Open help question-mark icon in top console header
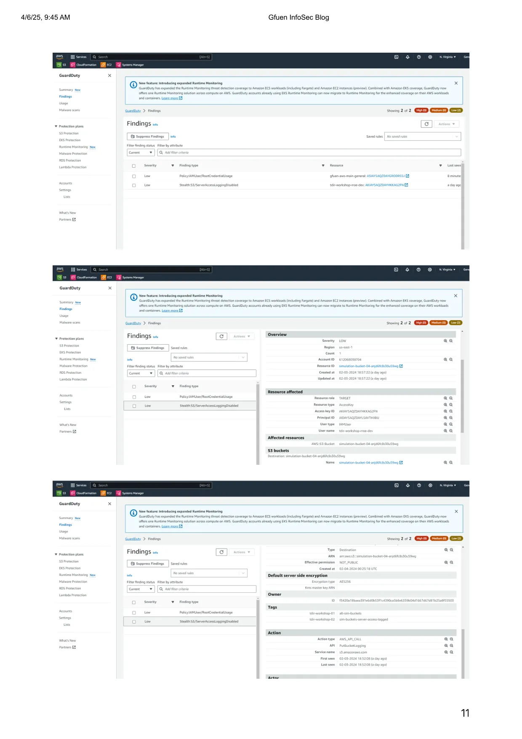522x739 pixels. [x=419, y=57]
